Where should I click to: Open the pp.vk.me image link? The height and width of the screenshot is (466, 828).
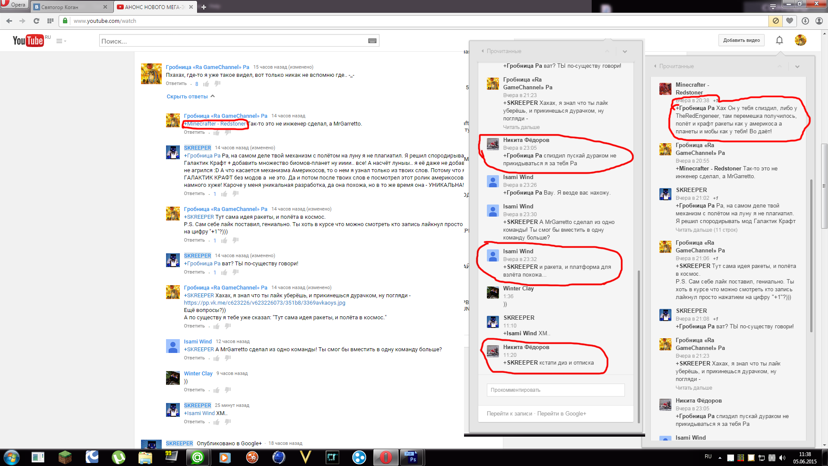(264, 303)
